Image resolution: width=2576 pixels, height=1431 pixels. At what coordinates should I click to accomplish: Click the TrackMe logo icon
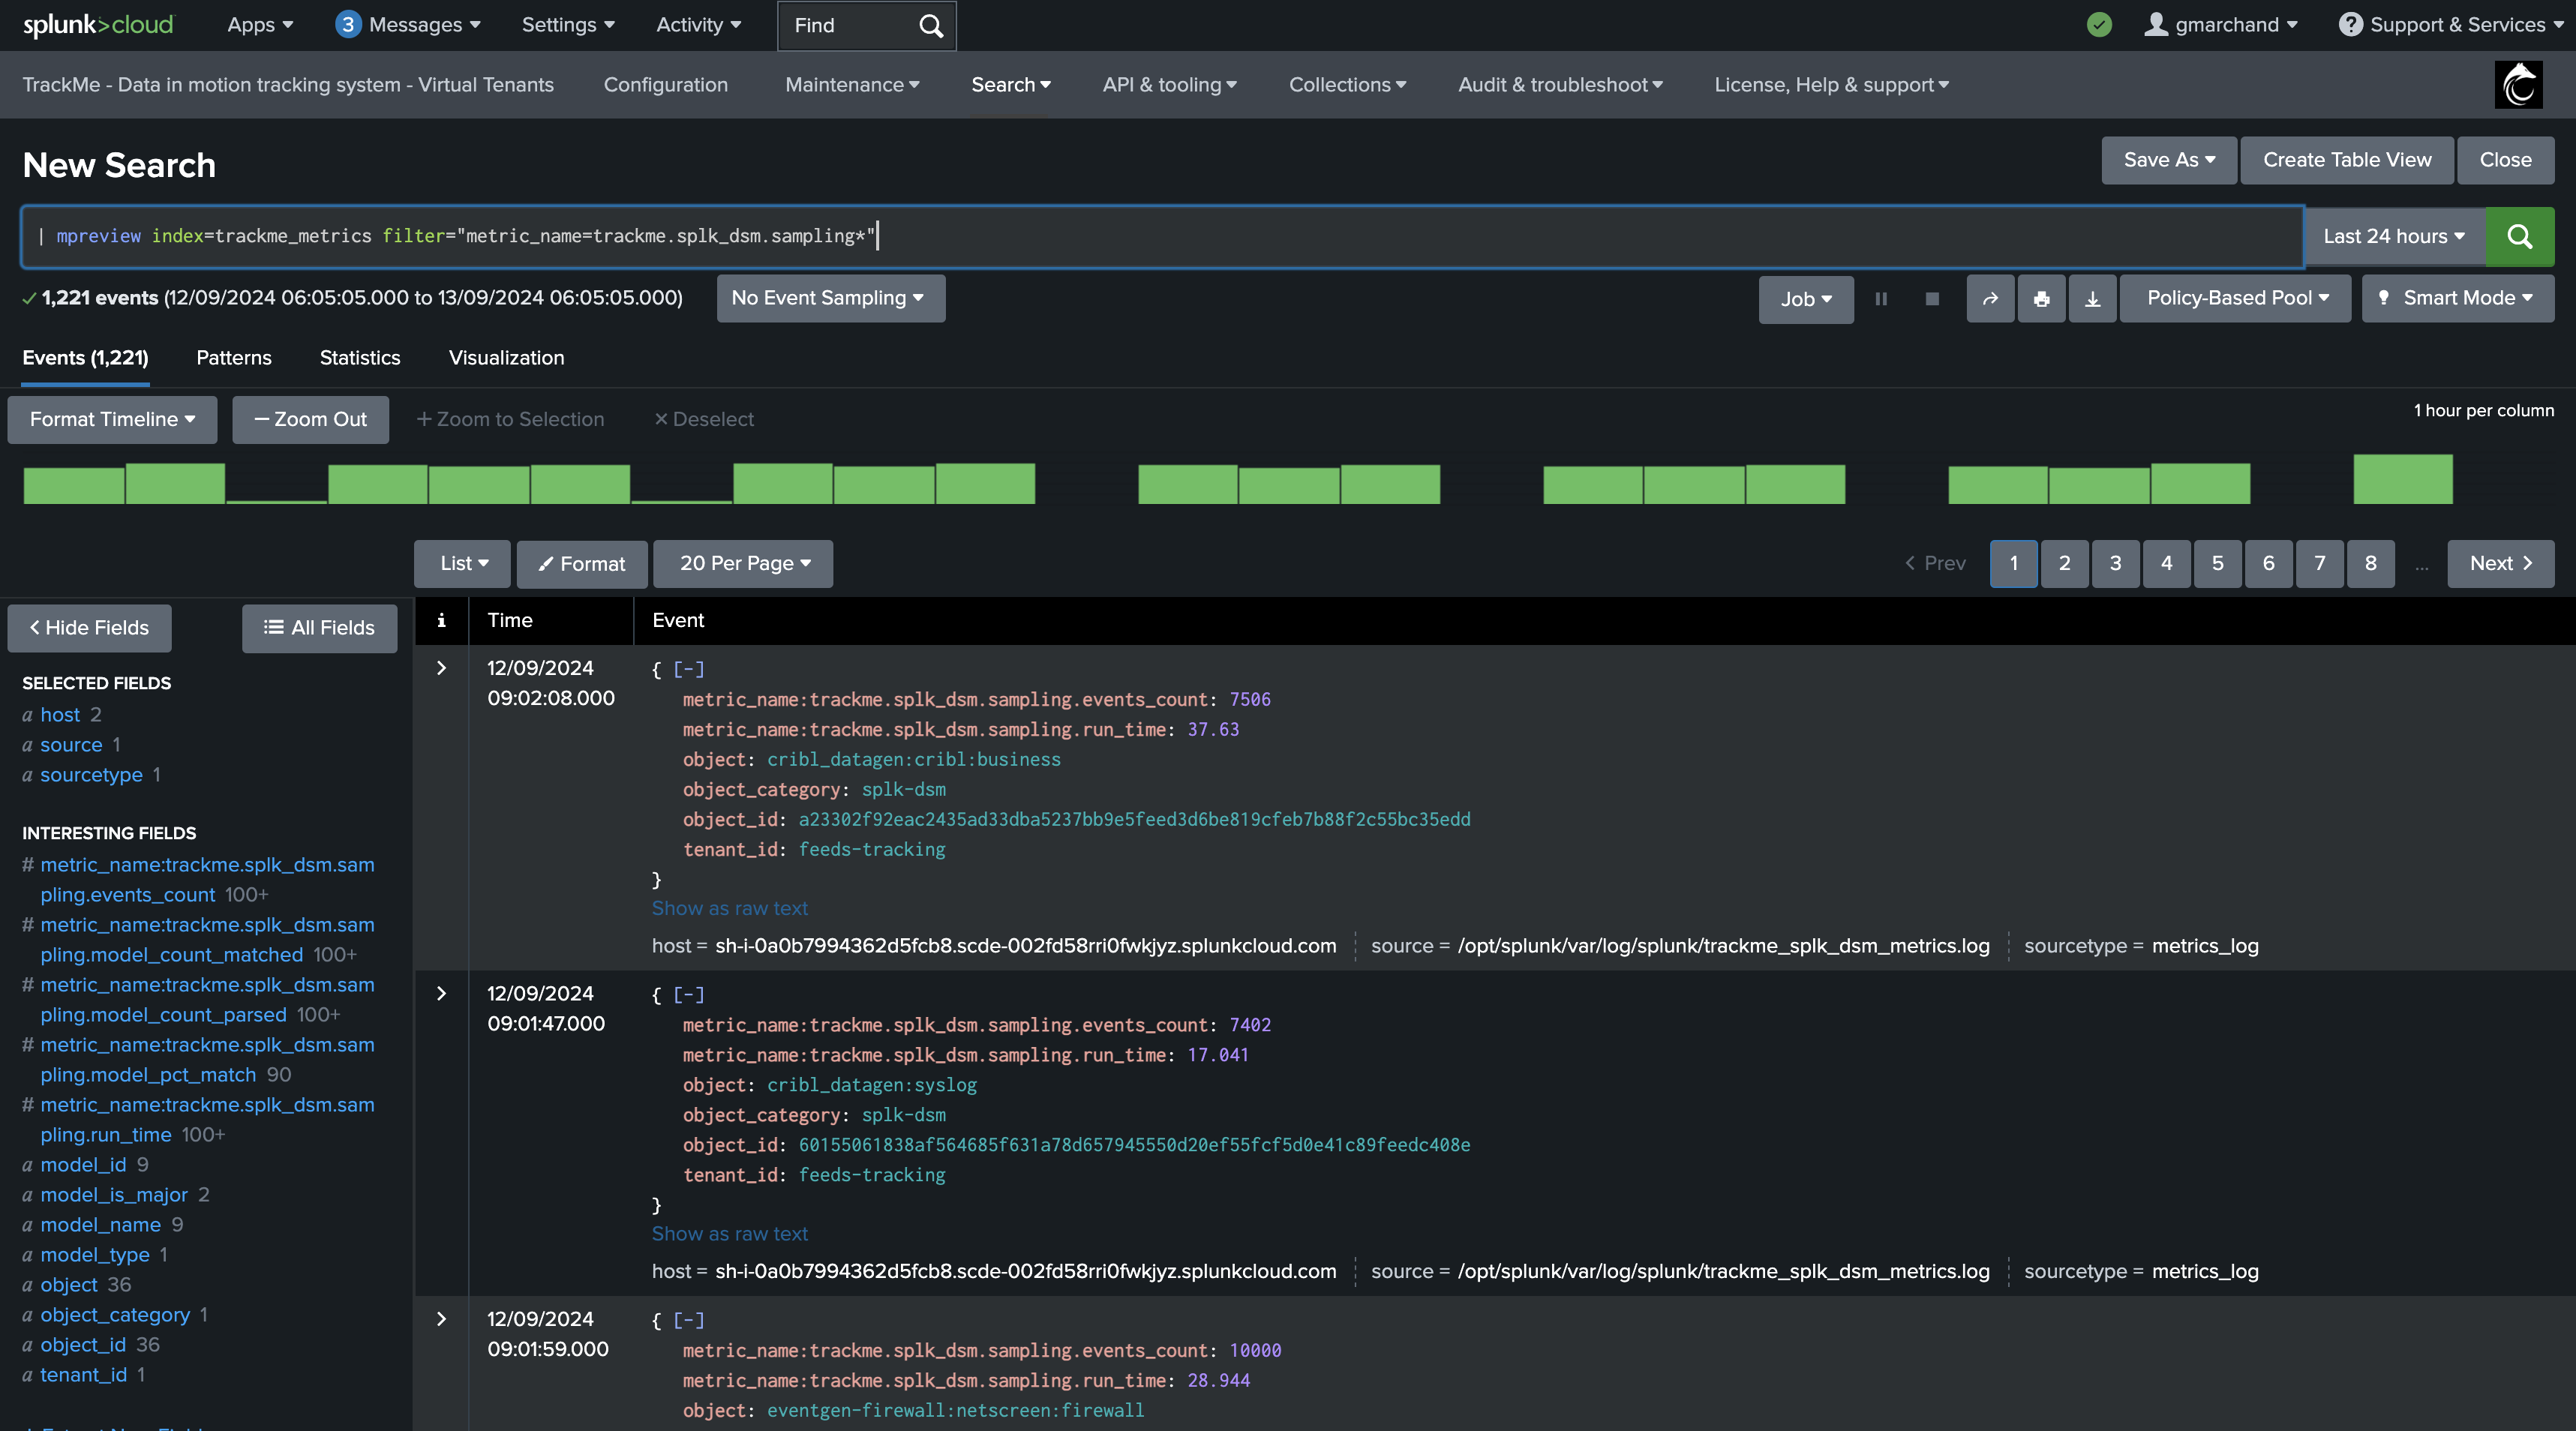click(x=2518, y=85)
